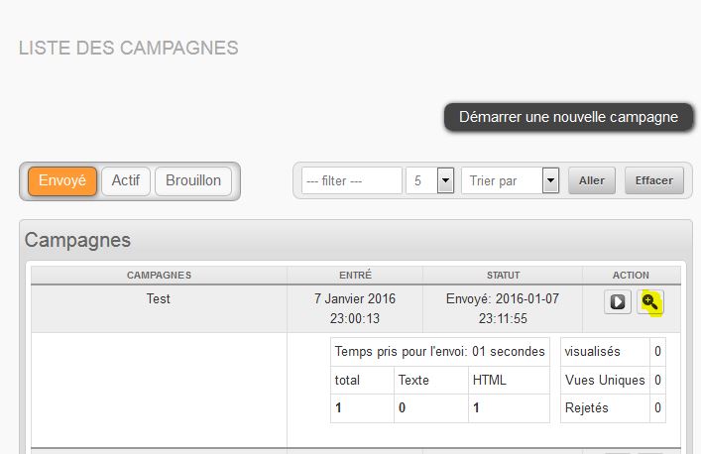Viewport: 701px width, 454px height.
Task: Click the Effacer button
Action: (653, 181)
